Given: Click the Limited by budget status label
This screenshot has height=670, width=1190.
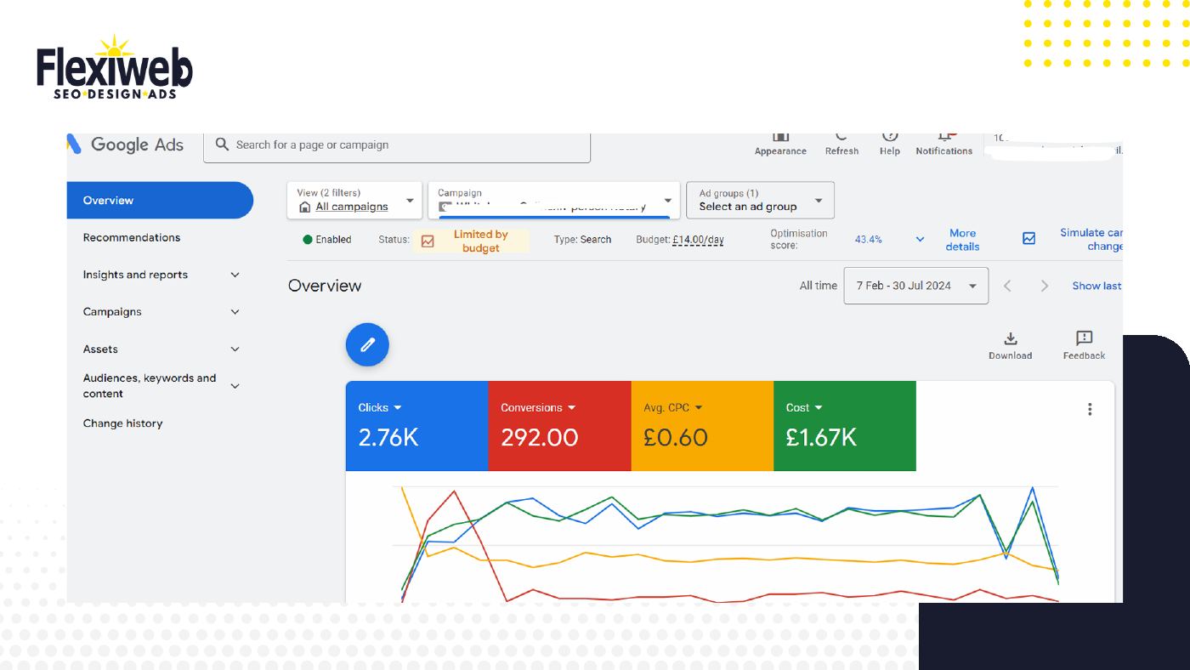Looking at the screenshot, I should [480, 241].
